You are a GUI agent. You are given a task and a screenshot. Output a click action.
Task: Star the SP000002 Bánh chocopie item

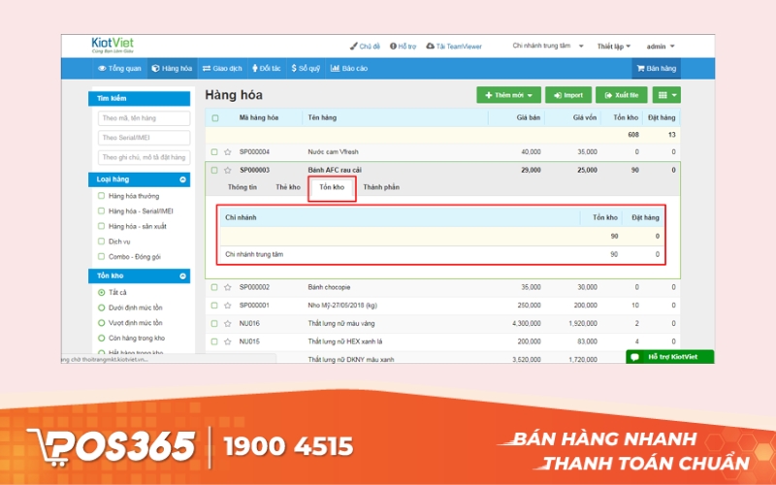tap(228, 287)
